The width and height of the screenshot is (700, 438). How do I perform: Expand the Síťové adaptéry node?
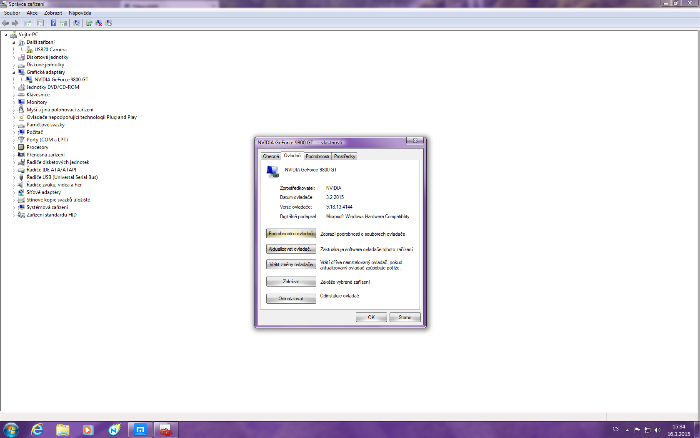pyautogui.click(x=14, y=193)
